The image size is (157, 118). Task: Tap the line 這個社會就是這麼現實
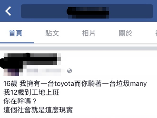tap(38, 110)
